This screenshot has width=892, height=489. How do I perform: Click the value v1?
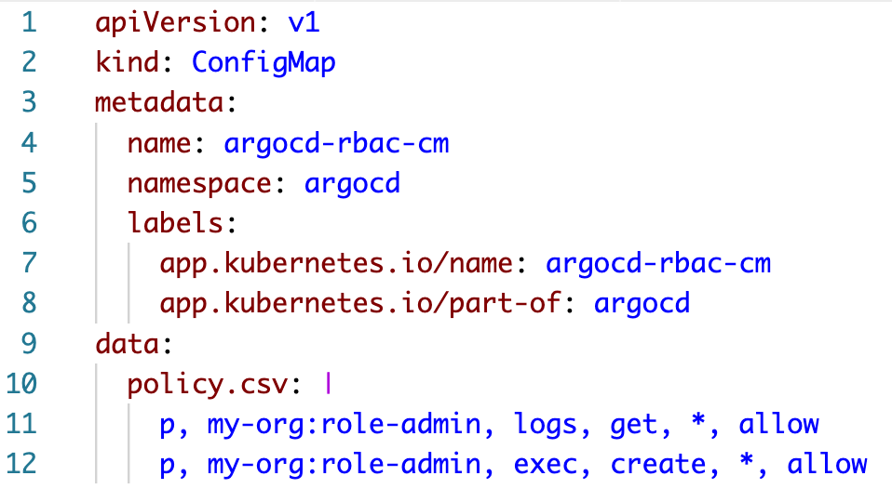(304, 23)
